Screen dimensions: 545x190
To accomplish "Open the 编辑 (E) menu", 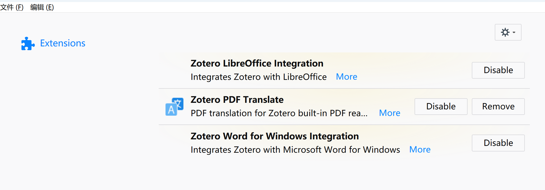I will (42, 7).
